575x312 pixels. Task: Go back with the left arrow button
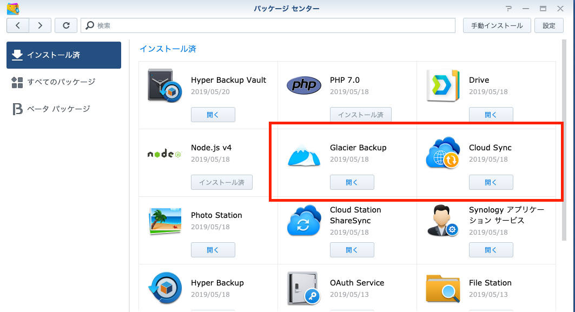click(x=18, y=25)
